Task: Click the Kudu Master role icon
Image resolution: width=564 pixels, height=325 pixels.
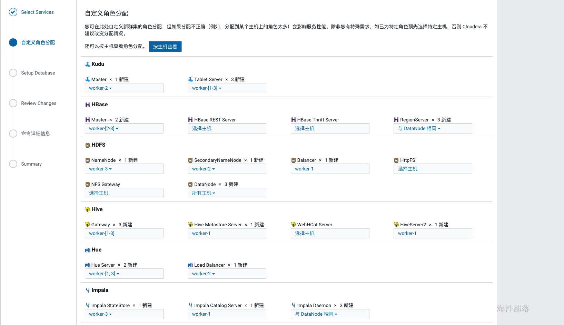Action: point(88,79)
